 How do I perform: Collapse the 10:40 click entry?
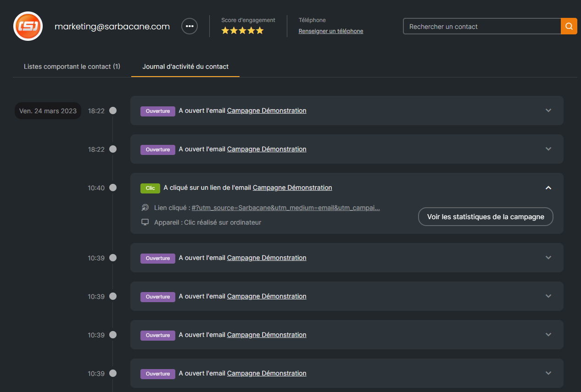[x=548, y=188]
